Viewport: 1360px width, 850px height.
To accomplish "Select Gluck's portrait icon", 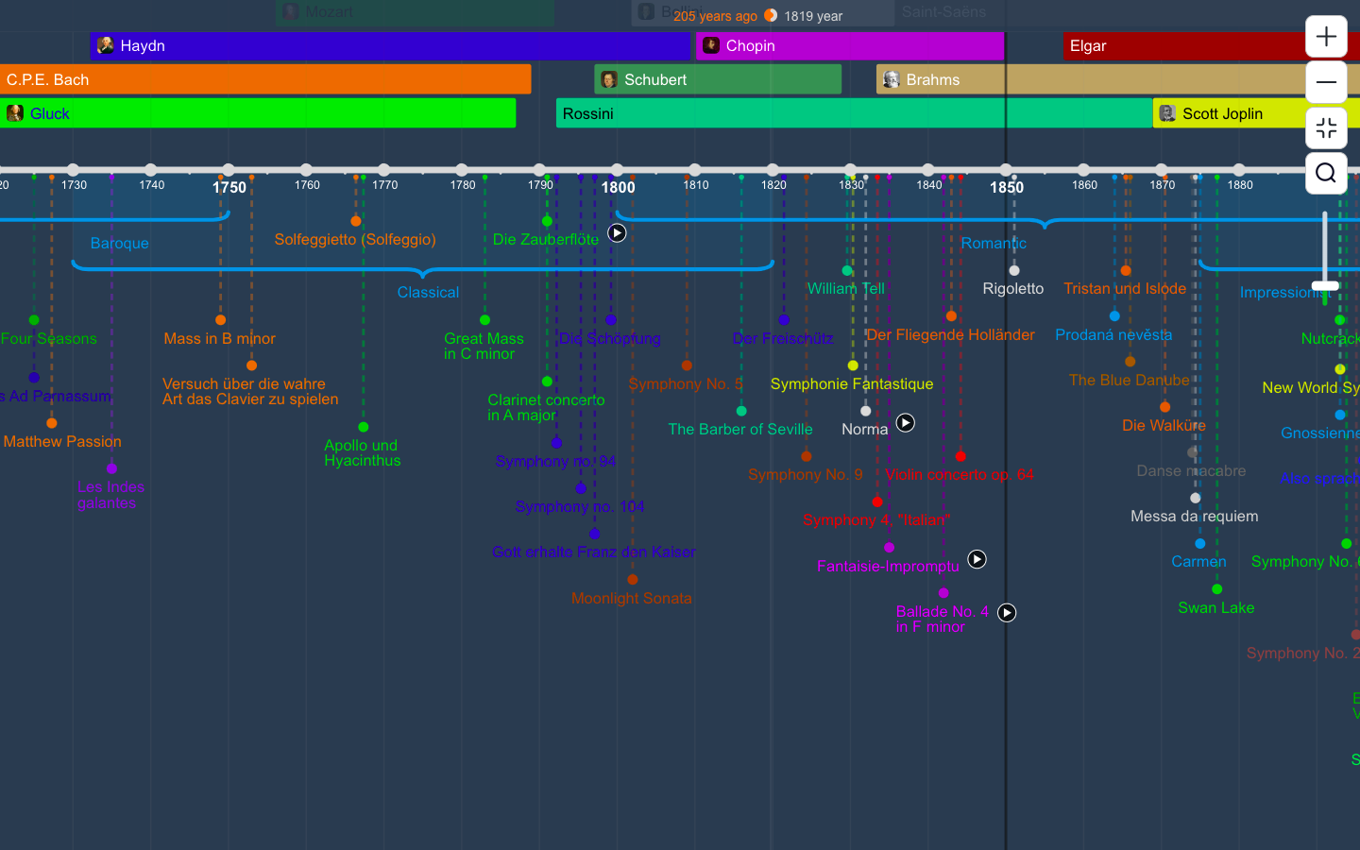I will (15, 113).
